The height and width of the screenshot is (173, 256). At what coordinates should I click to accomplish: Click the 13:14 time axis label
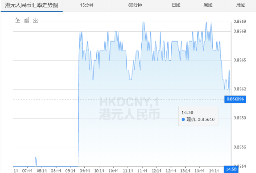185,171
